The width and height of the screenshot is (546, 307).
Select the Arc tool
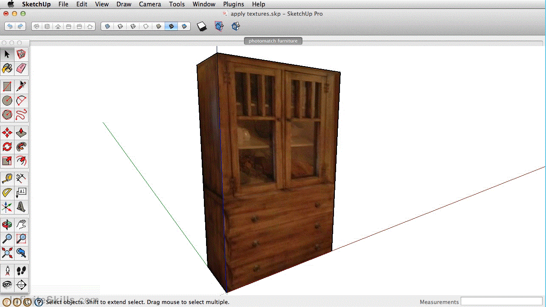click(21, 101)
